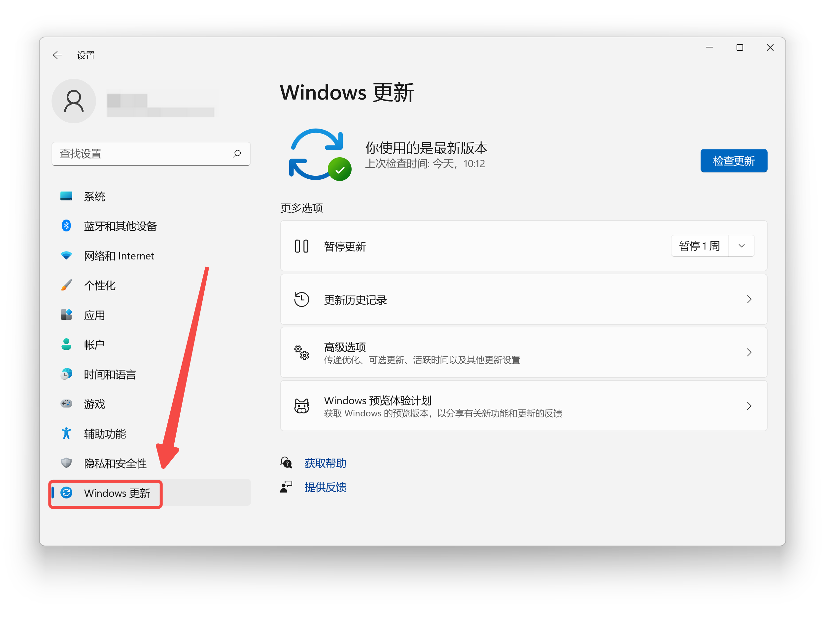Image resolution: width=830 pixels, height=630 pixels.
Task: Go to 个性化 settings
Action: coord(151,285)
